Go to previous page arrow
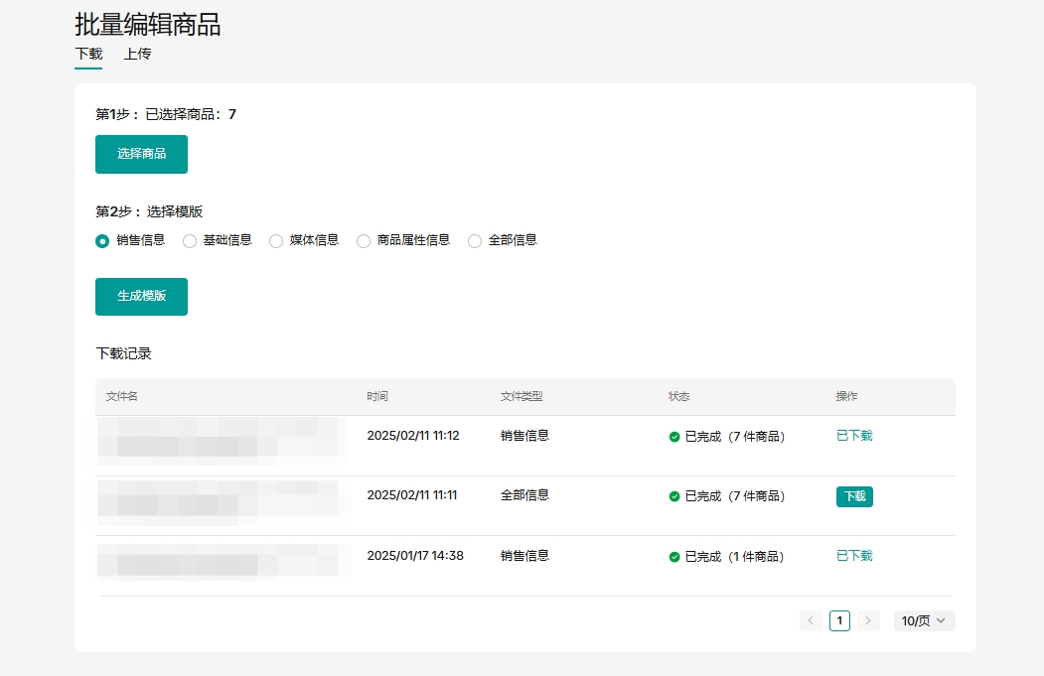The image size is (1044, 676). click(811, 621)
